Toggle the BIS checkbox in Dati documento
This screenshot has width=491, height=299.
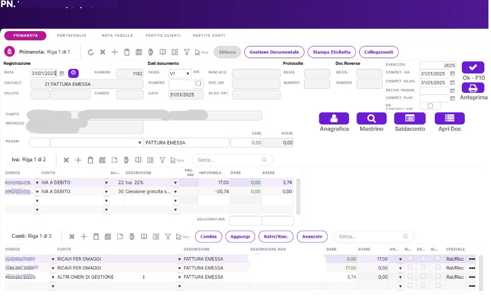click(198, 83)
